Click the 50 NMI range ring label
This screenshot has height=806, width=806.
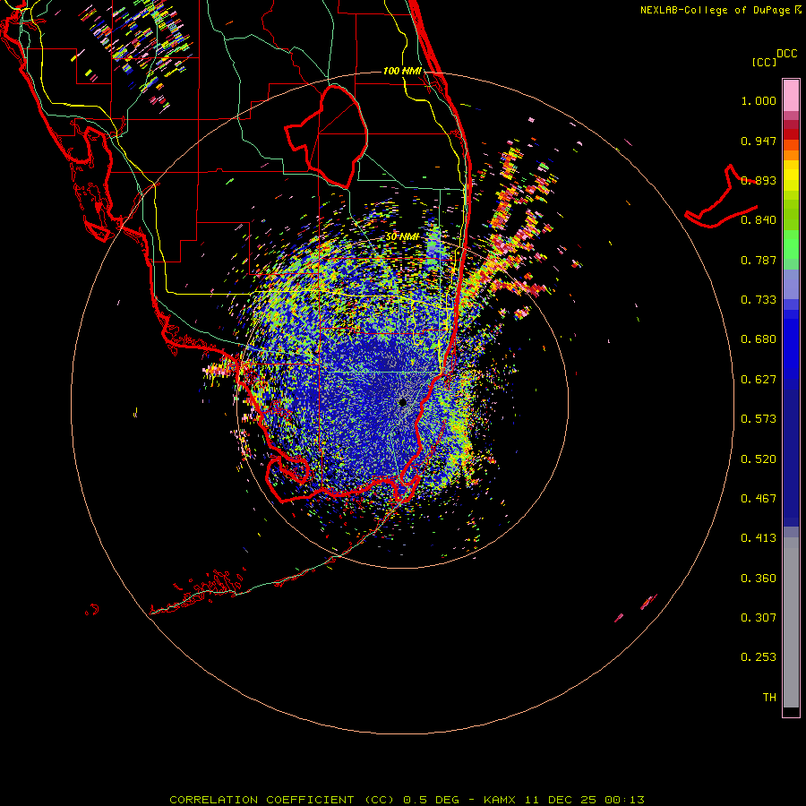(x=402, y=237)
